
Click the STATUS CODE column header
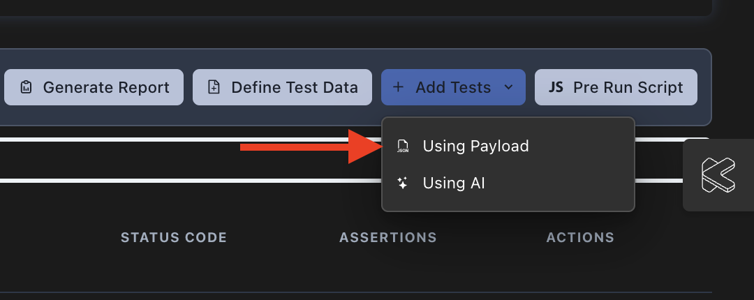click(x=174, y=238)
